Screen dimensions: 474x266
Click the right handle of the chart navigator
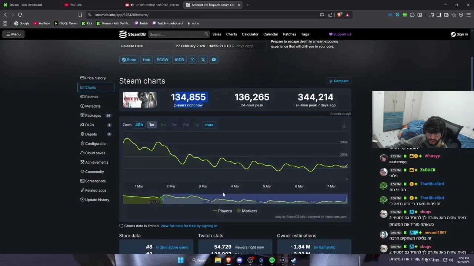click(347, 199)
